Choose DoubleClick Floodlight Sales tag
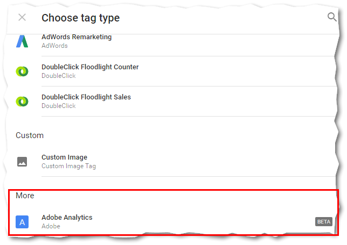 tap(172, 102)
